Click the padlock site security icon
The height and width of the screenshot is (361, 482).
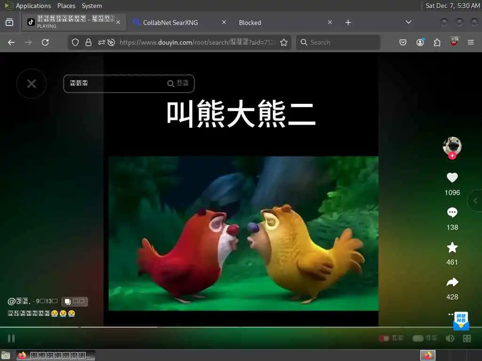(88, 42)
